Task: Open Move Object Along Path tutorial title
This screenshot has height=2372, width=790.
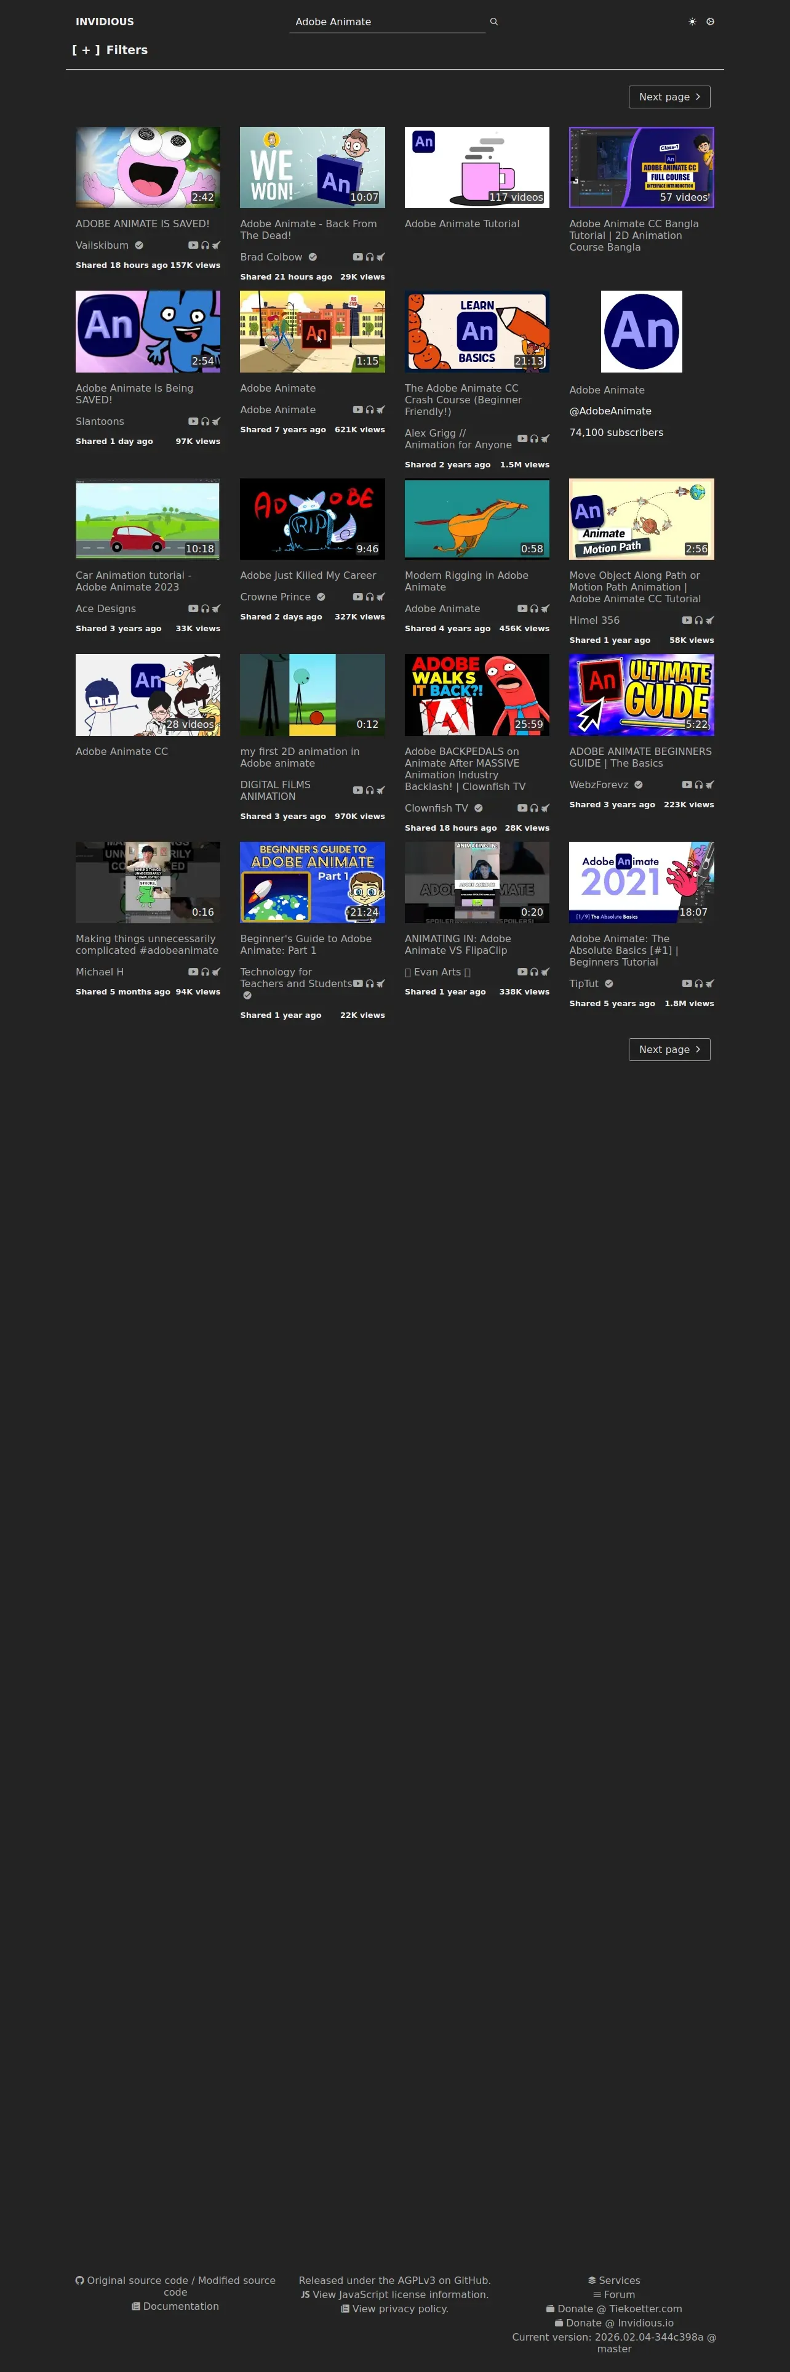Action: pyautogui.click(x=634, y=587)
